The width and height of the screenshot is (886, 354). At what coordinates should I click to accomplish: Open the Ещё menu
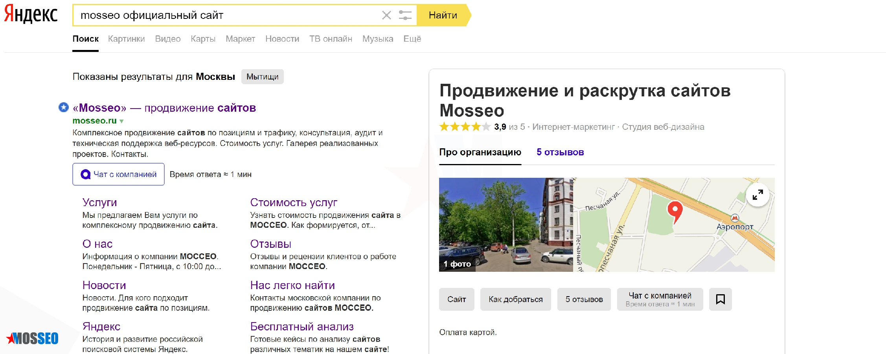412,39
